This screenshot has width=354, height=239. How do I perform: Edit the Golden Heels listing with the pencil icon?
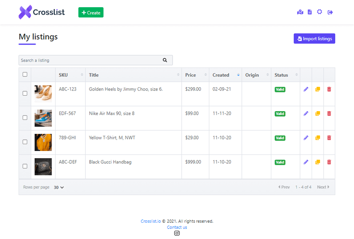click(x=306, y=89)
